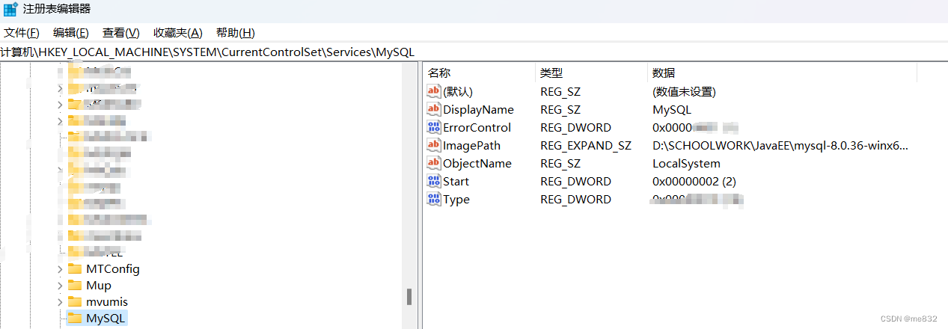This screenshot has height=329, width=948.
Task: Select the Type value name
Action: 456,199
